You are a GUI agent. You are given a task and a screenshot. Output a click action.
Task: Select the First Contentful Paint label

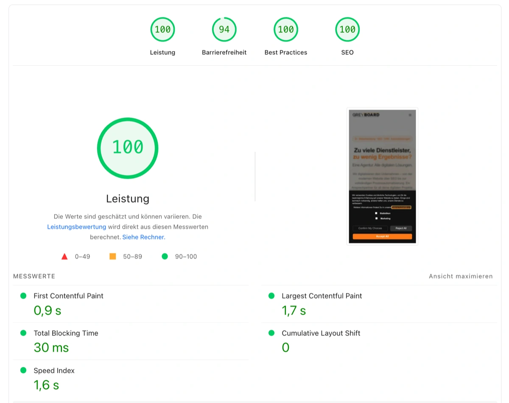(69, 296)
